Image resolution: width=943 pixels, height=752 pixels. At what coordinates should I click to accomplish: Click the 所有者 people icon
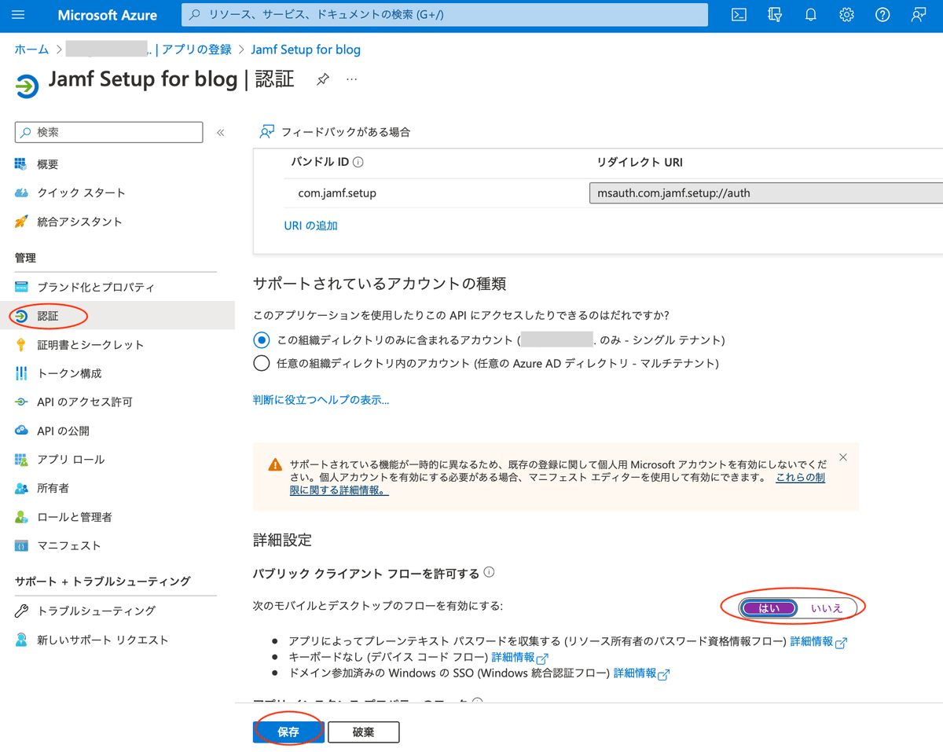[21, 488]
